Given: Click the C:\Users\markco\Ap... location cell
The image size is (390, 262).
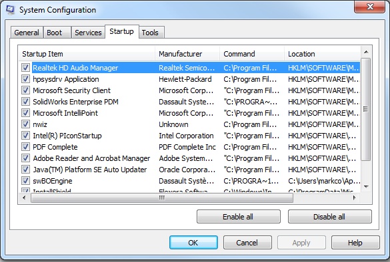Looking at the screenshot, I should point(324,181).
